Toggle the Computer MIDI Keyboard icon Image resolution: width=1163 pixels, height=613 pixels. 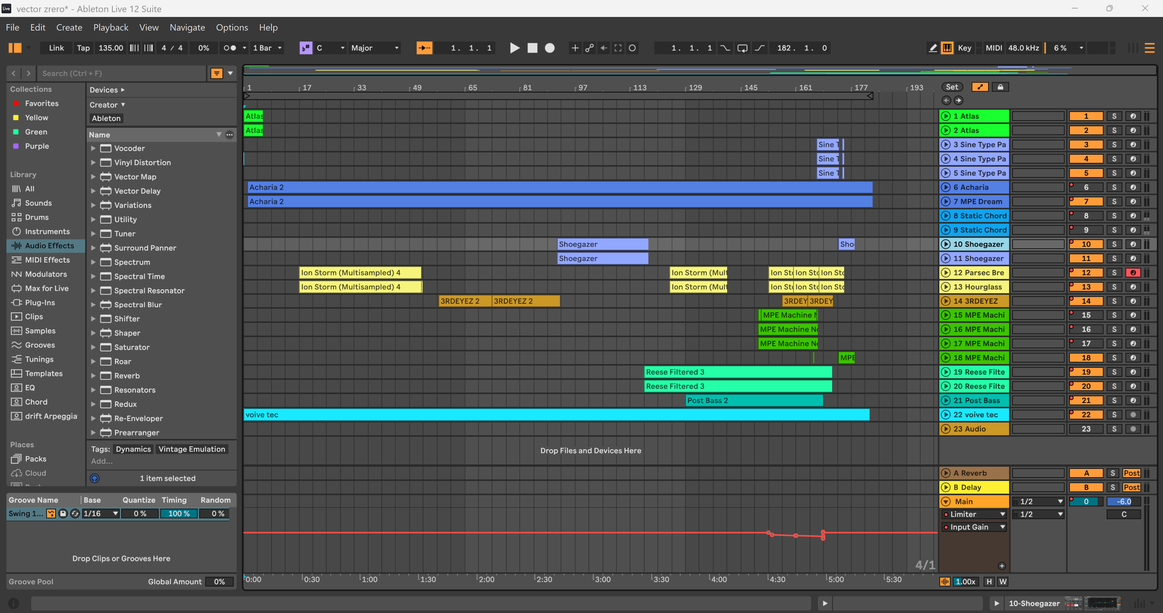pyautogui.click(x=947, y=48)
